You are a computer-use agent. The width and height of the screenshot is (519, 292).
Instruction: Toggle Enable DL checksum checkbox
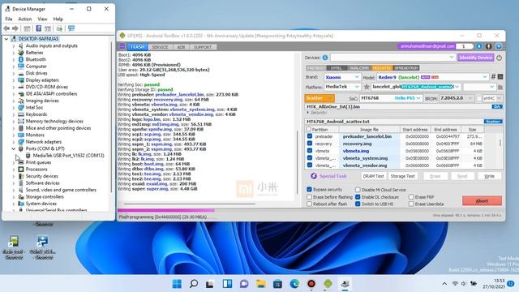tap(358, 197)
